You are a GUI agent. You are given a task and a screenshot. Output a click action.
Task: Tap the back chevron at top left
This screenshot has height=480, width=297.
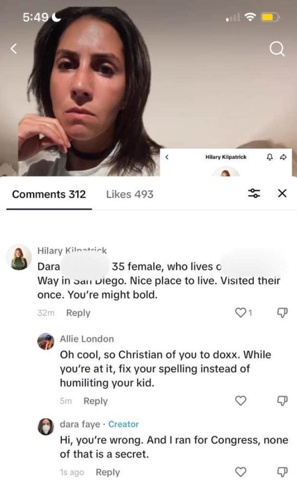pos(13,49)
